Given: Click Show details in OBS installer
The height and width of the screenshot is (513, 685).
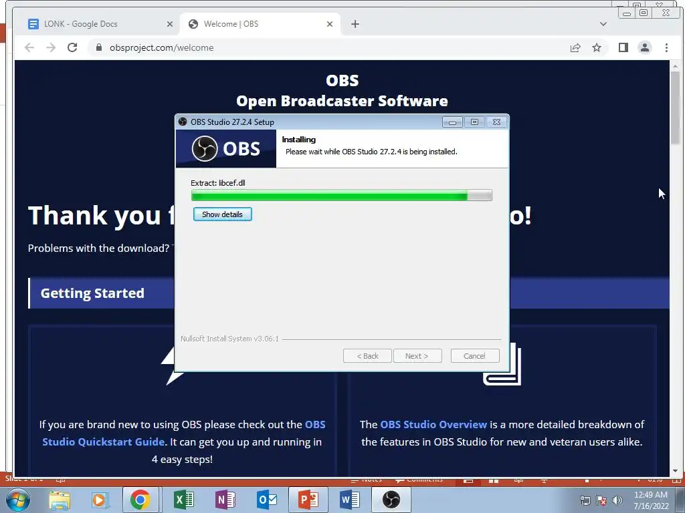Looking at the screenshot, I should (x=222, y=214).
